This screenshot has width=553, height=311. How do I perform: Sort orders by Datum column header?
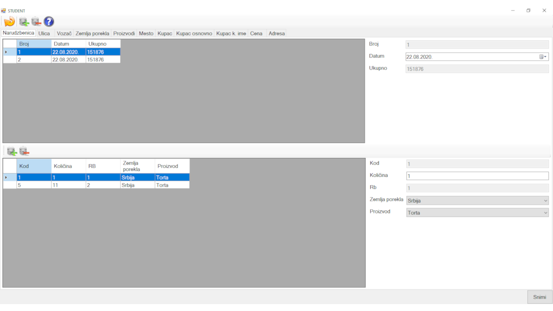pos(68,44)
